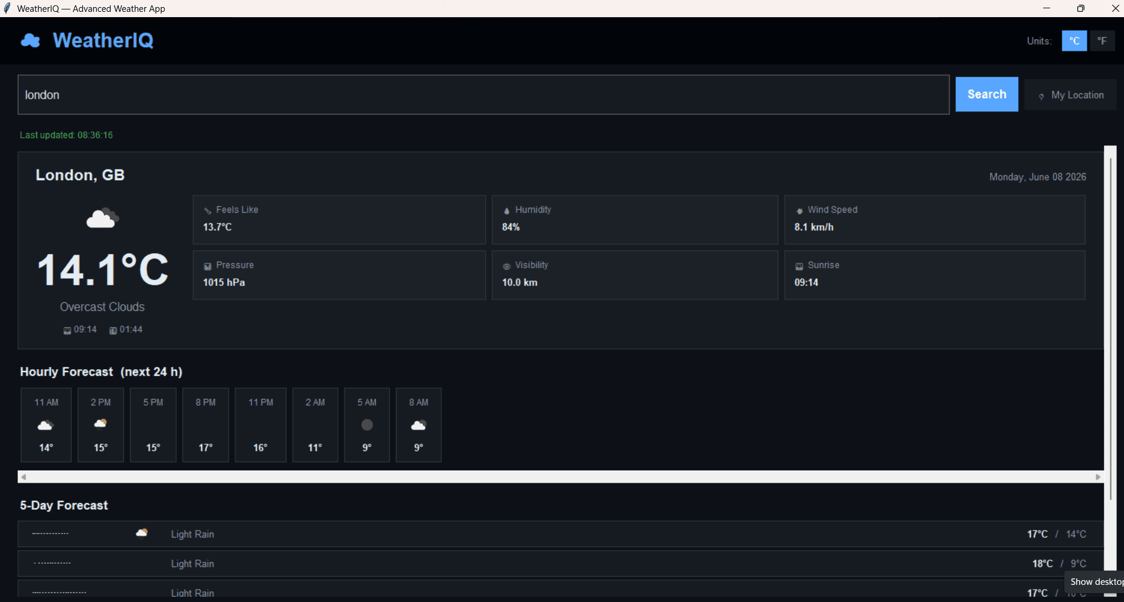
Task: Click the weather icon in the 17°C / 14°C forecast row
Action: pos(142,533)
